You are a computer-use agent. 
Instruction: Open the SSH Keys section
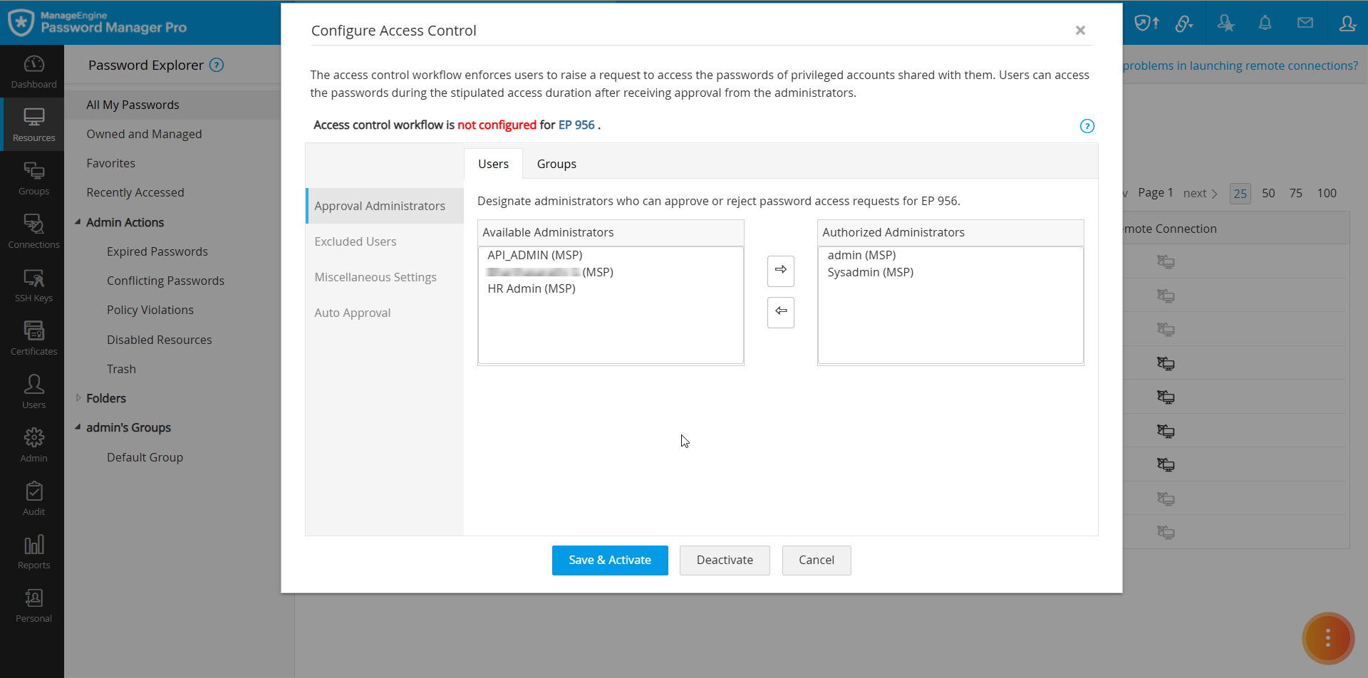pos(33,284)
